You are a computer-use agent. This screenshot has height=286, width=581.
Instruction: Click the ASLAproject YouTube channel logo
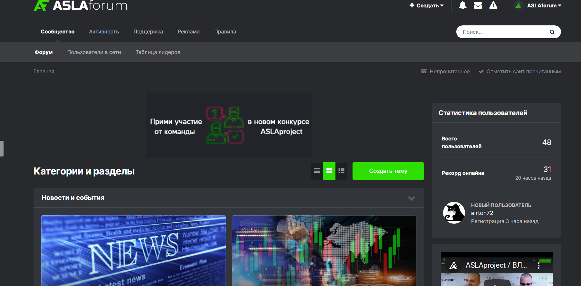tap(453, 265)
